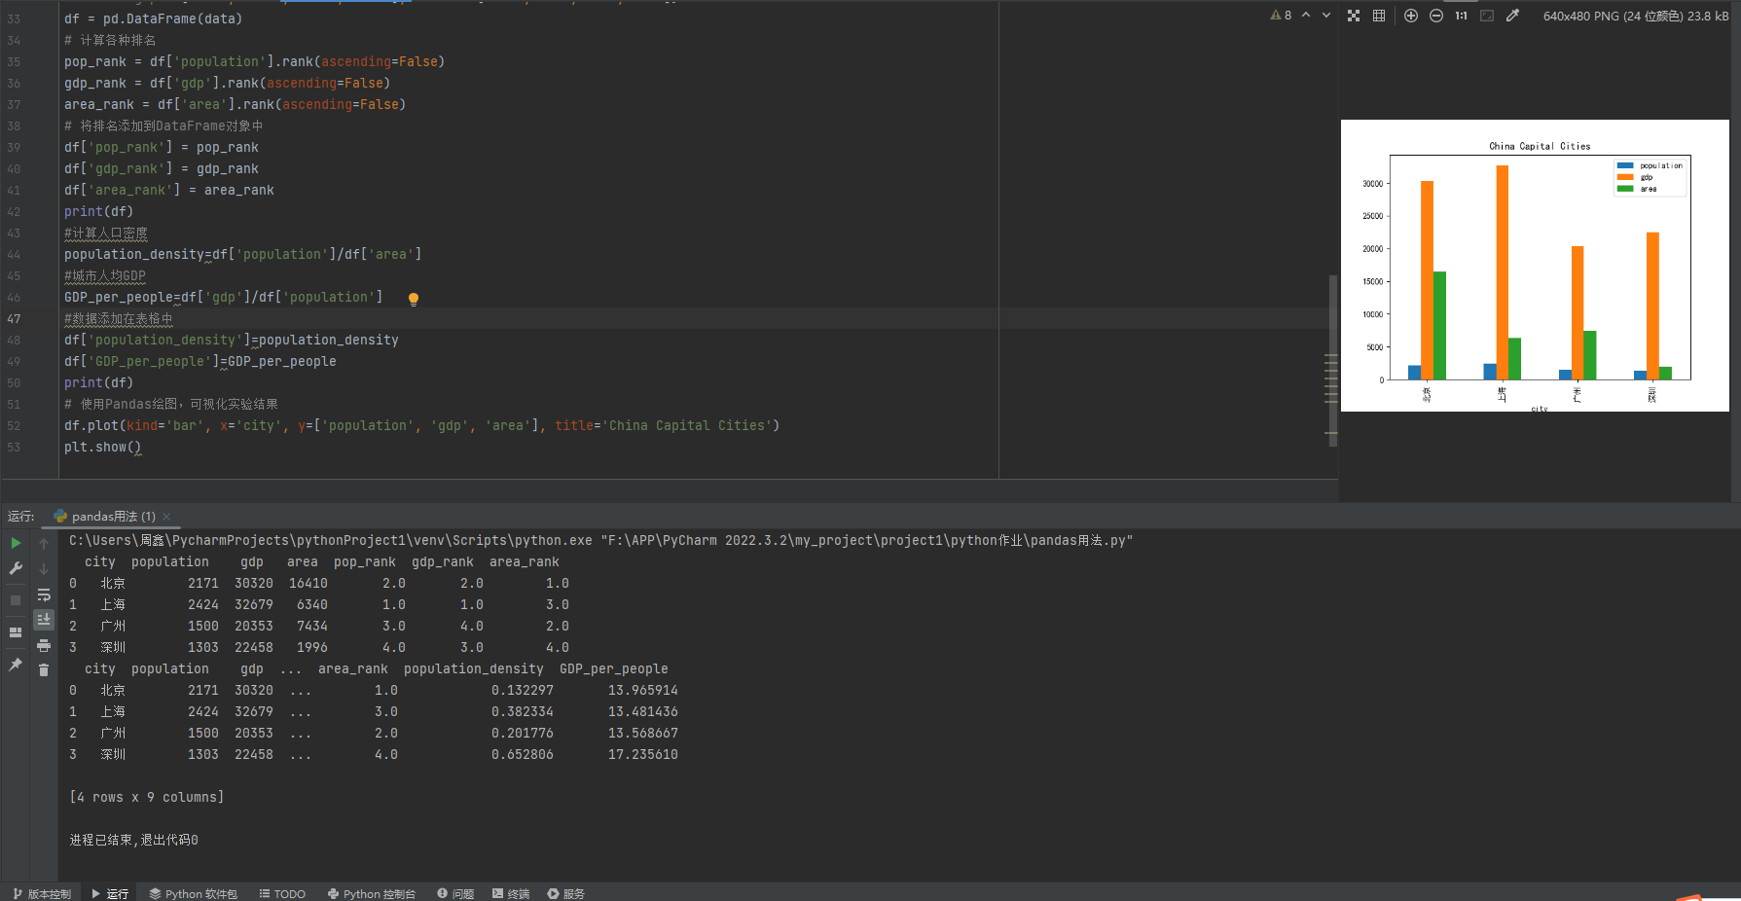Click the green Rerun button in Run panel

16,543
